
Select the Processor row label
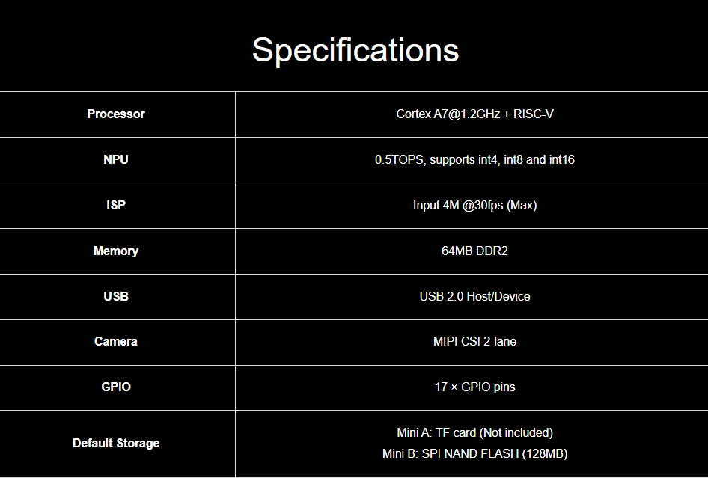click(x=116, y=114)
